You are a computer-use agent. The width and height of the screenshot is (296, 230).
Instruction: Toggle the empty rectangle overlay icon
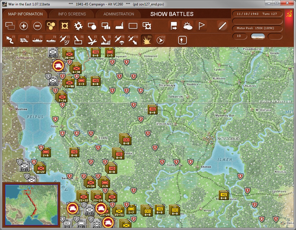point(133,26)
